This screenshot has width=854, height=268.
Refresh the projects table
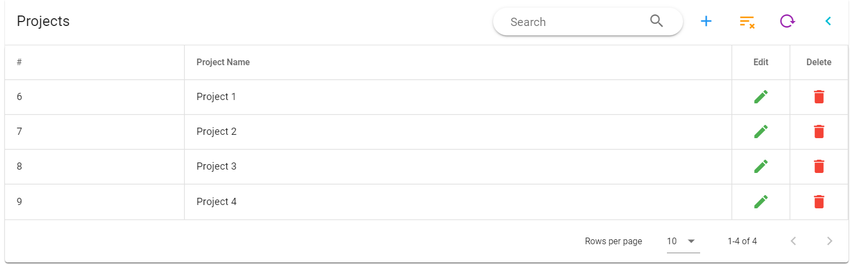tap(787, 22)
